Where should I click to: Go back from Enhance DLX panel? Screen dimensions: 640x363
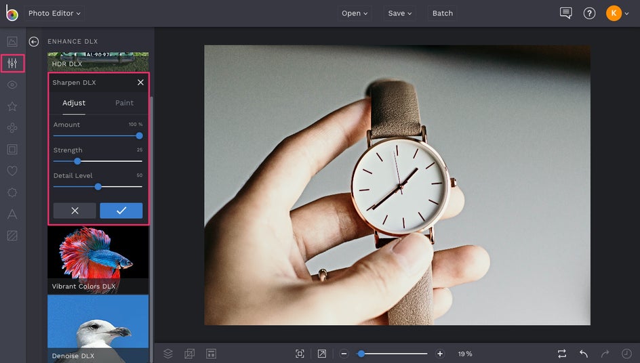pyautogui.click(x=34, y=41)
